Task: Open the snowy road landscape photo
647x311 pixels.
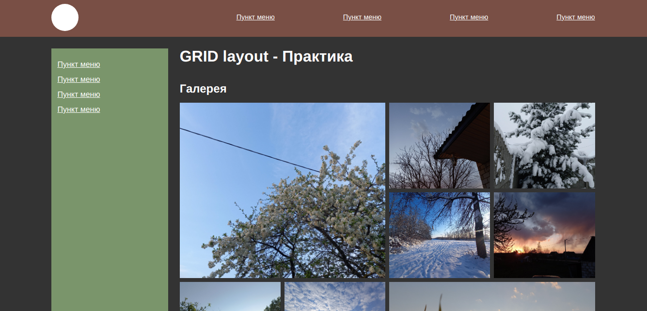Action: point(439,235)
